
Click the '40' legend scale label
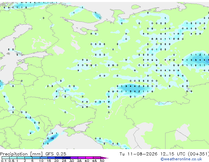coord(87,161)
